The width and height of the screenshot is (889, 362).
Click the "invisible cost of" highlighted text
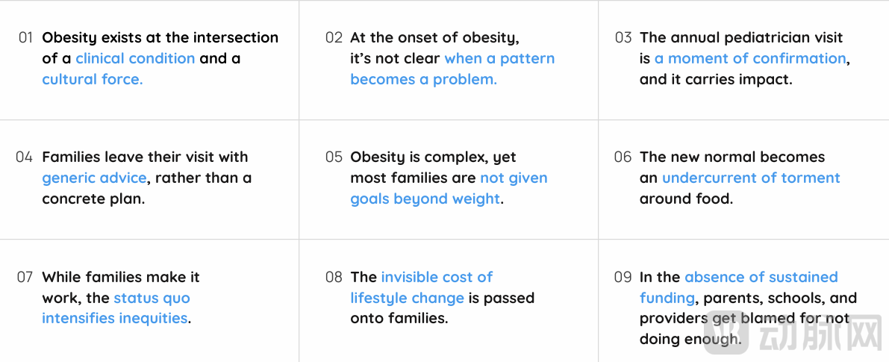click(x=437, y=277)
